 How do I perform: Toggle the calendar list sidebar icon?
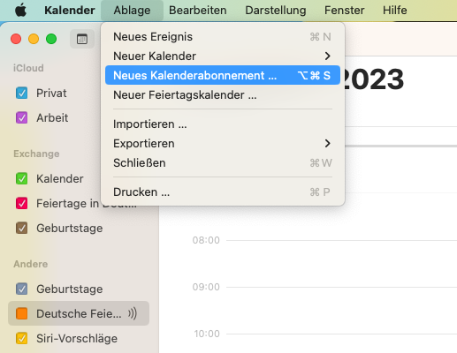point(82,39)
